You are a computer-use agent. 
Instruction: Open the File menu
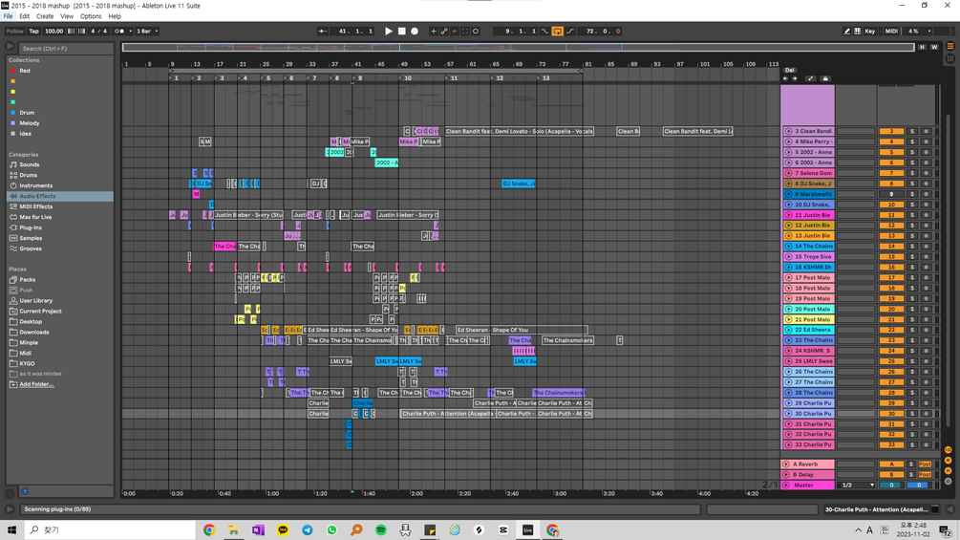tap(8, 16)
